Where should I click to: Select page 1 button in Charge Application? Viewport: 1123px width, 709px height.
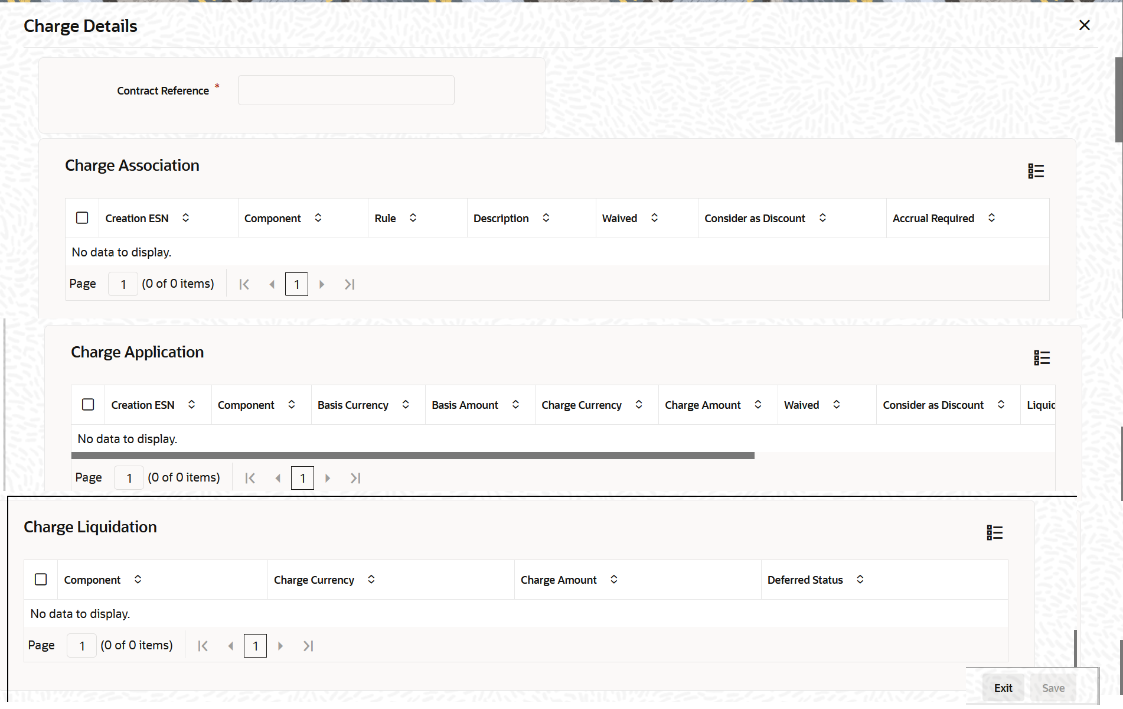(302, 478)
